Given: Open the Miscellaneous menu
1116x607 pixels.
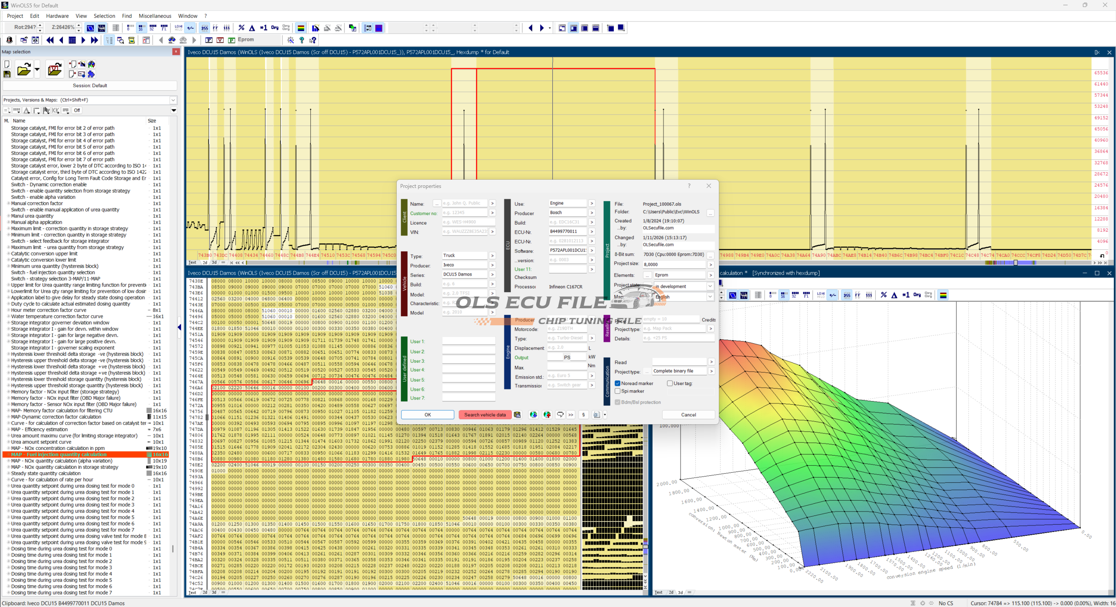Looking at the screenshot, I should (x=155, y=16).
